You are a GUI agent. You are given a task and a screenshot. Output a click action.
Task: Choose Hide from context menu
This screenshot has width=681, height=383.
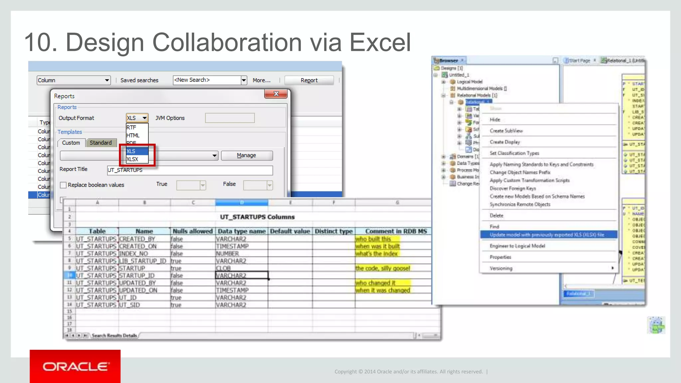tap(495, 120)
